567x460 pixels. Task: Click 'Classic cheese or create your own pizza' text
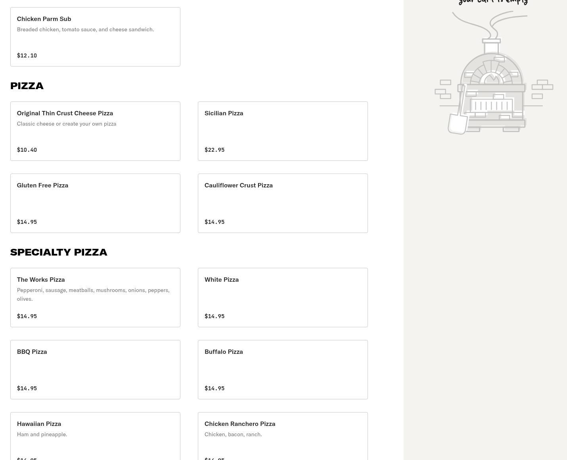tap(67, 124)
